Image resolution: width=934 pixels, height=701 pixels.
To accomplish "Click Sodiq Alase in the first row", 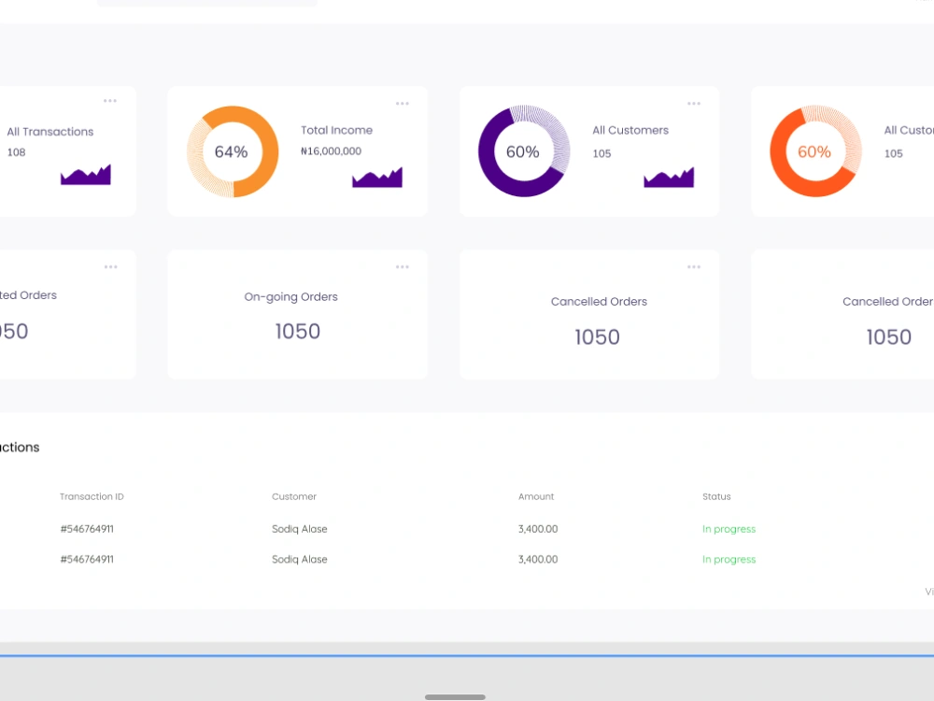I will [x=300, y=529].
